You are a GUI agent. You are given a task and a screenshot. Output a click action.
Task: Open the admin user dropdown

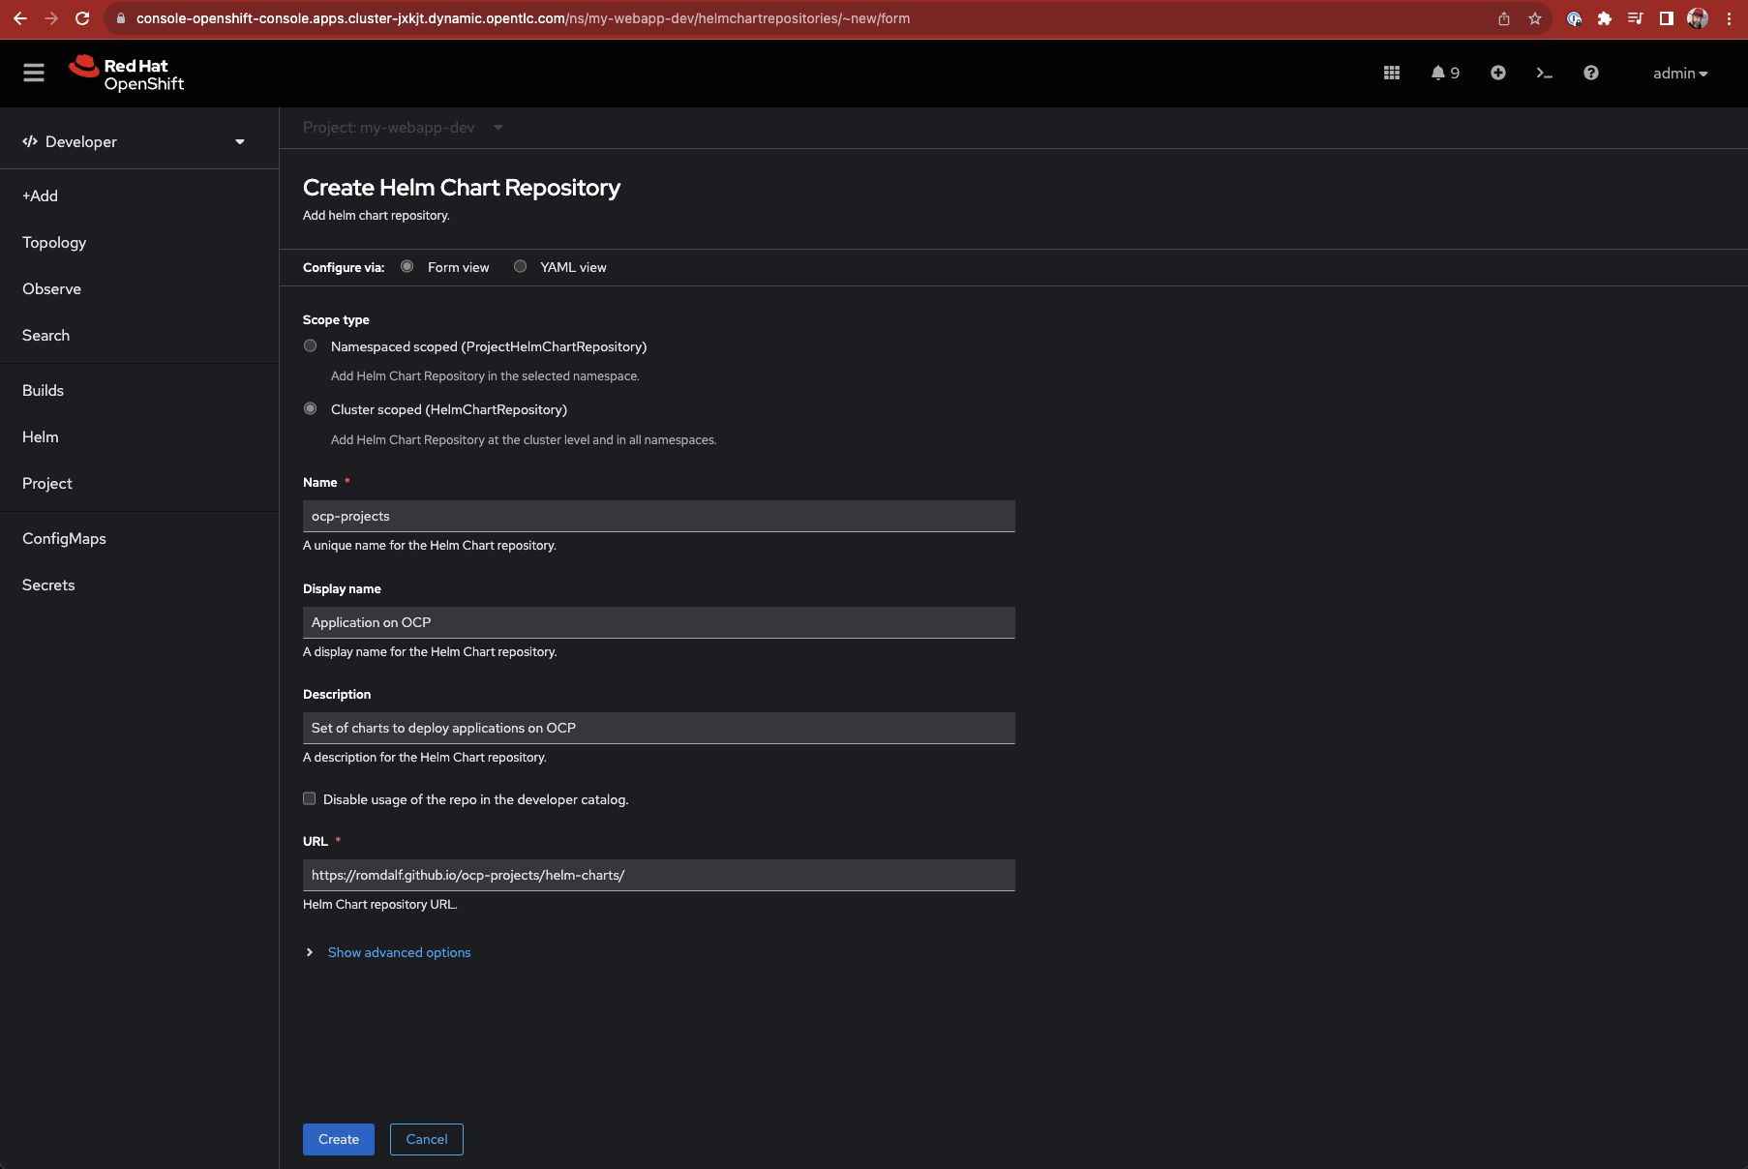point(1679,74)
